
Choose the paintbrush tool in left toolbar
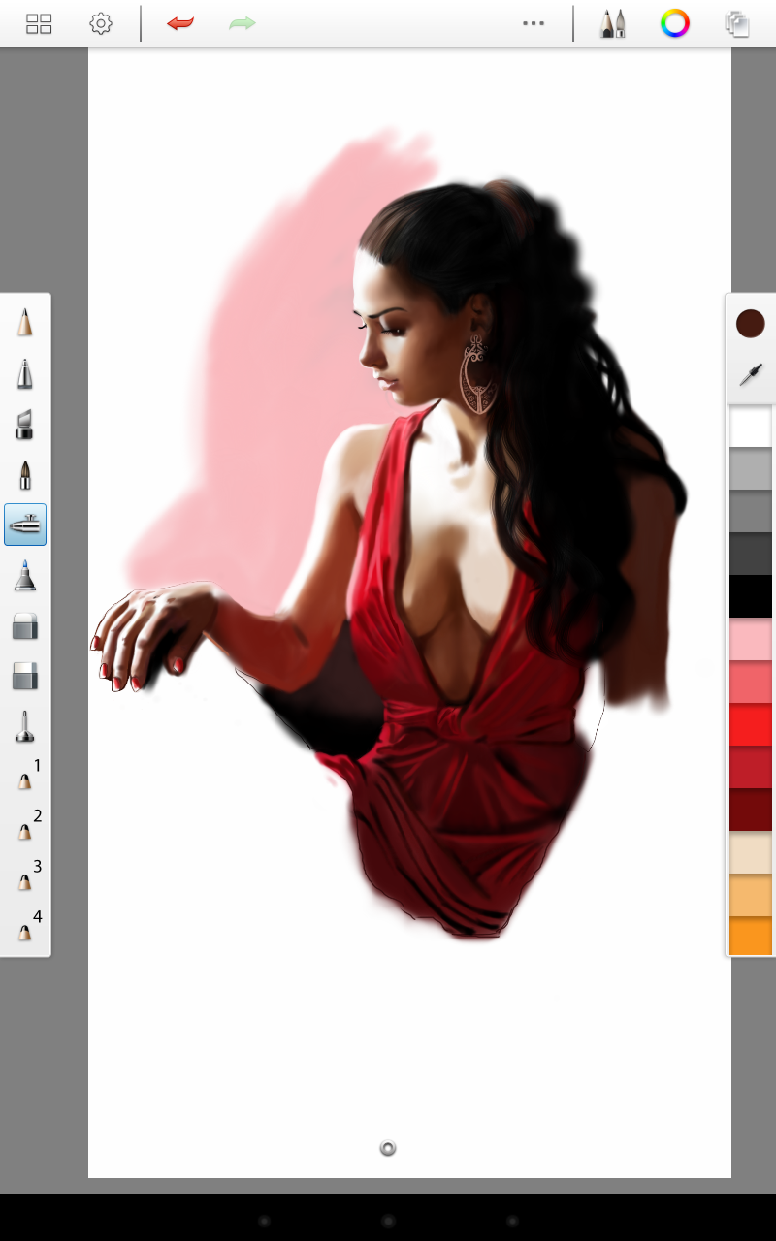tap(25, 474)
